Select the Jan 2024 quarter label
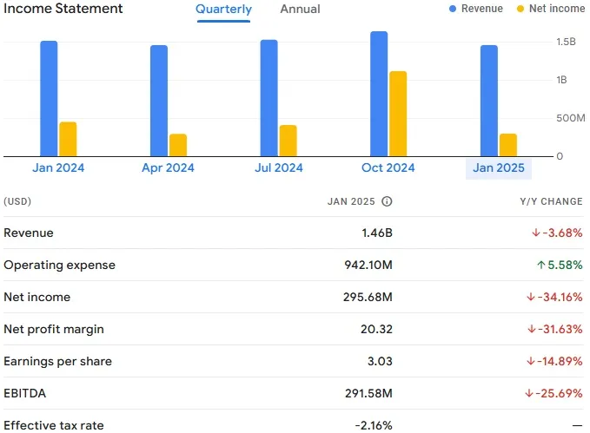The image size is (590, 433). pyautogui.click(x=58, y=168)
